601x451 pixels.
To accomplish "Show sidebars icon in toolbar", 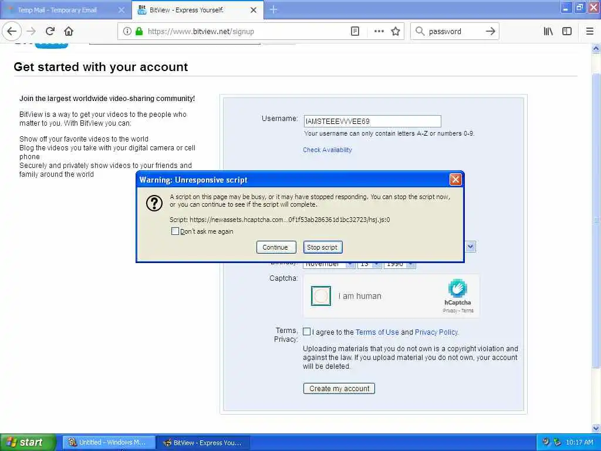I will pyautogui.click(x=567, y=31).
